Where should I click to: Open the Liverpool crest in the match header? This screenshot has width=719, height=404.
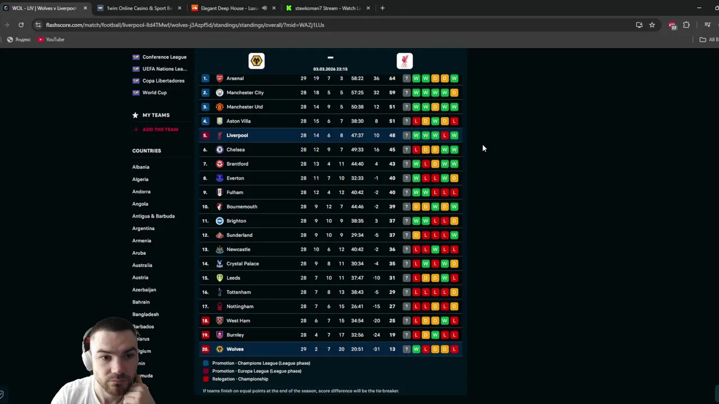tap(404, 61)
